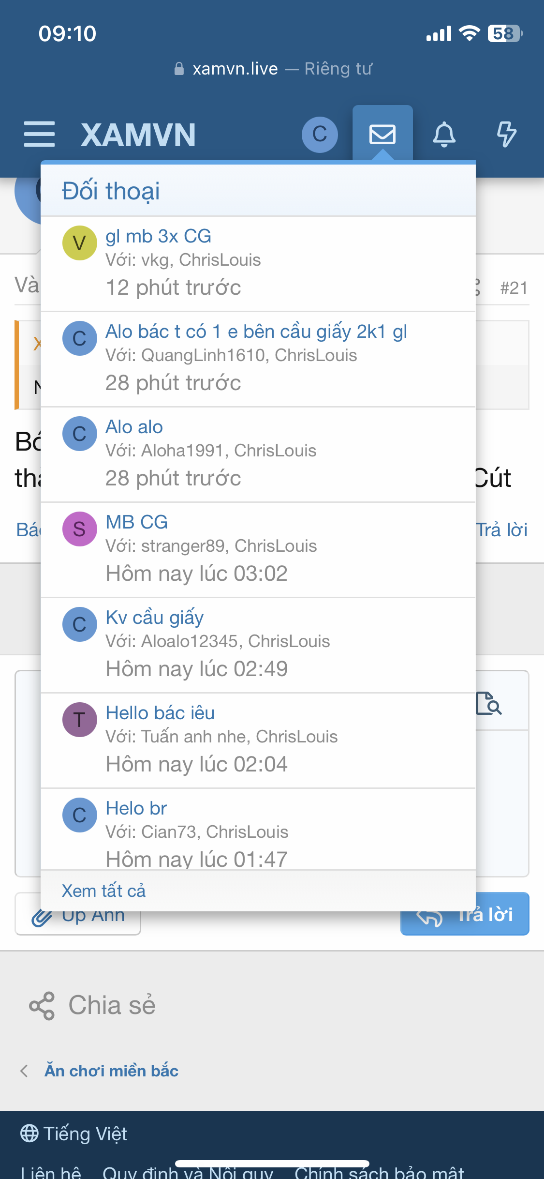Open the 'Hello bác iêu' conversation
The image size is (544, 1179).
160,713
